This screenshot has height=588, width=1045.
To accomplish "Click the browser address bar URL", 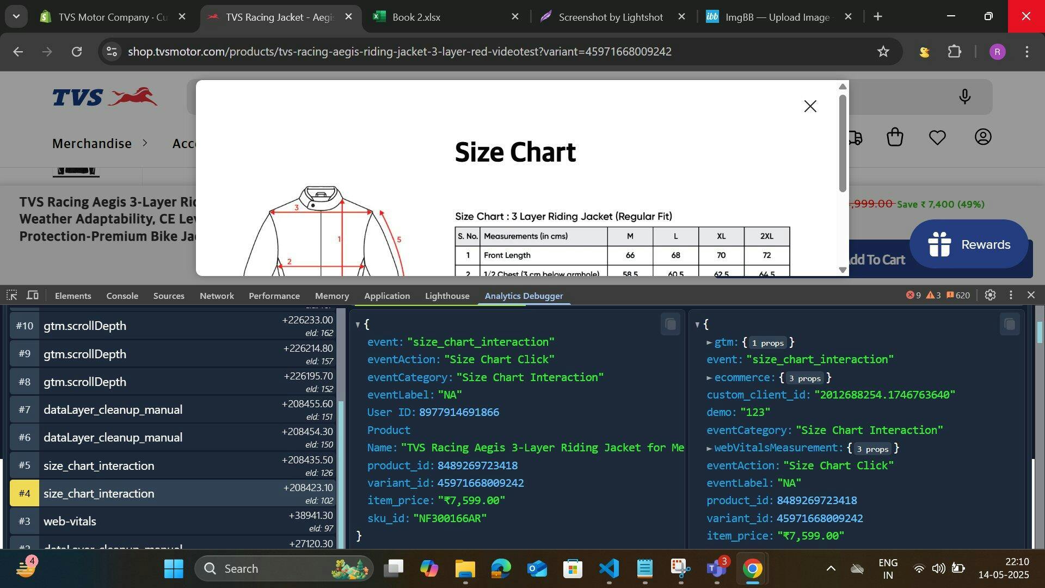I will point(399,52).
